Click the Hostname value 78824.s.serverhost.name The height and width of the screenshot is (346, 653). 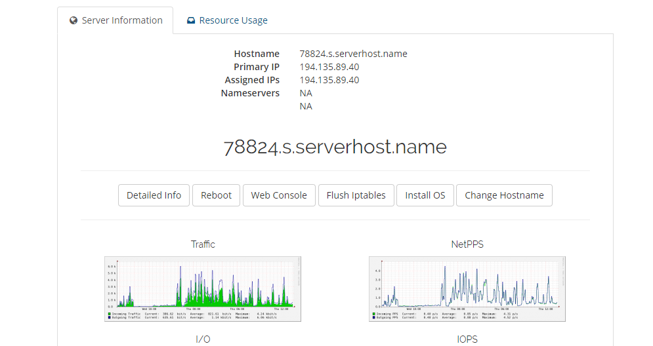[353, 54]
